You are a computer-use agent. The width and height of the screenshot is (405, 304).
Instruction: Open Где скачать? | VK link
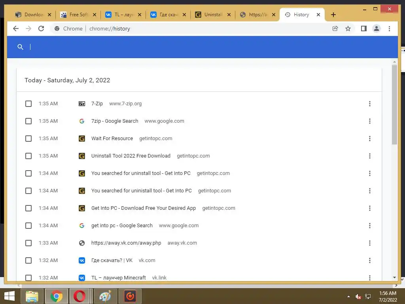tap(112, 260)
